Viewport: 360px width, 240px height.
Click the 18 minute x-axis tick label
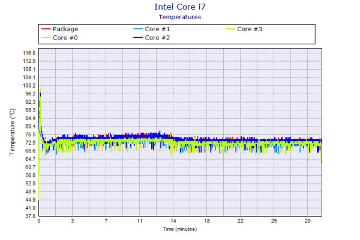coord(207,221)
